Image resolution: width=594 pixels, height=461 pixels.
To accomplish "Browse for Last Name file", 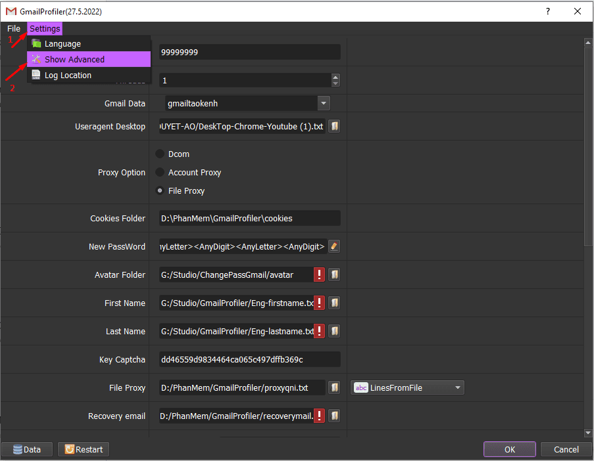I will (x=334, y=331).
